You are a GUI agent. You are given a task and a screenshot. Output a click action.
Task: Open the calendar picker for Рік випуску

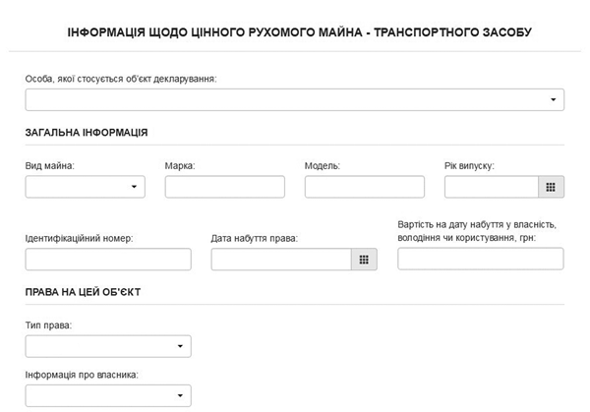pyautogui.click(x=551, y=187)
